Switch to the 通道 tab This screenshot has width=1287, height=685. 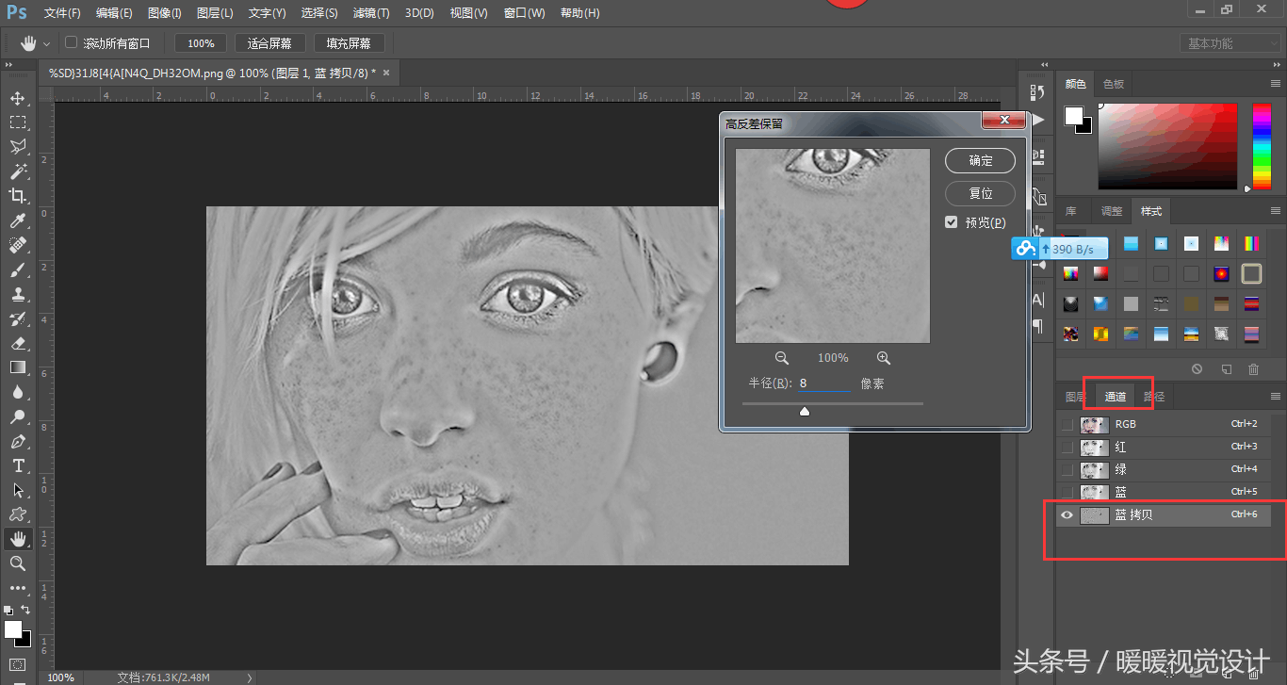tap(1116, 397)
